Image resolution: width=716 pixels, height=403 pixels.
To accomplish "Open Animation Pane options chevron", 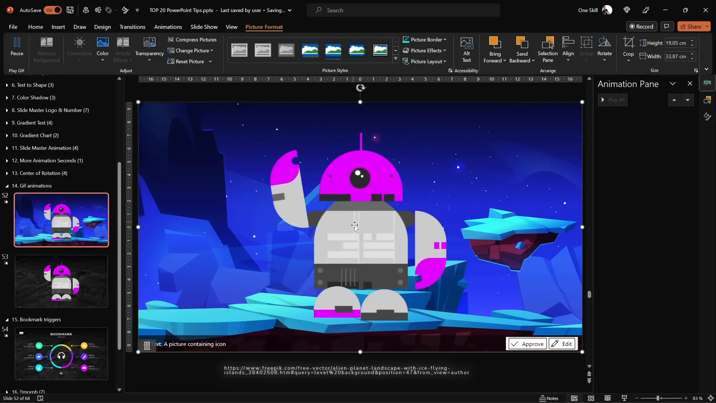I will pos(673,84).
